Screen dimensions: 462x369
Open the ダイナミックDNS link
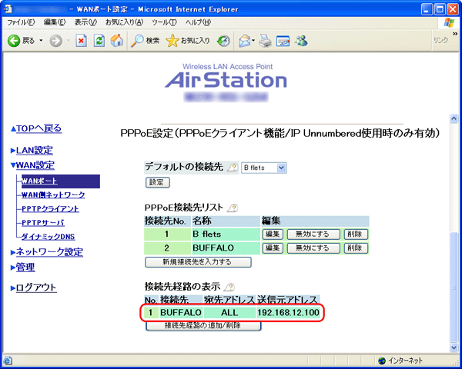49,237
